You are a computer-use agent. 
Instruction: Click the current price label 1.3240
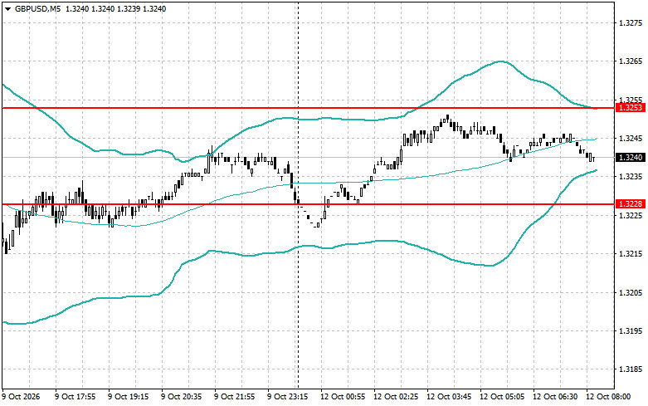coord(631,158)
